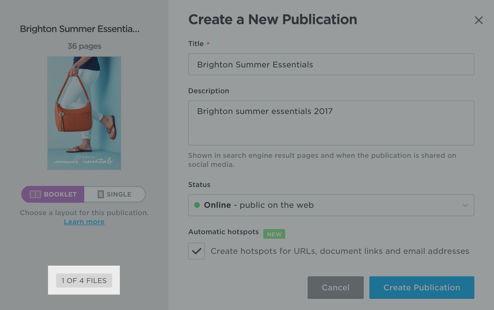This screenshot has width=494, height=310.
Task: Click the red required asterisk by Title
Action: coord(208,44)
